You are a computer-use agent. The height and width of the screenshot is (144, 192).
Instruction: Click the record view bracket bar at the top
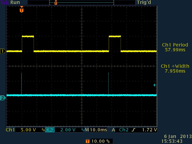point(82,2)
